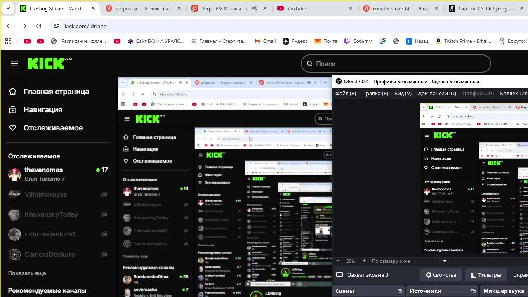The height and width of the screenshot is (297, 528).
Task: Open the apps grid icon in bookmarks bar
Action: [8, 41]
